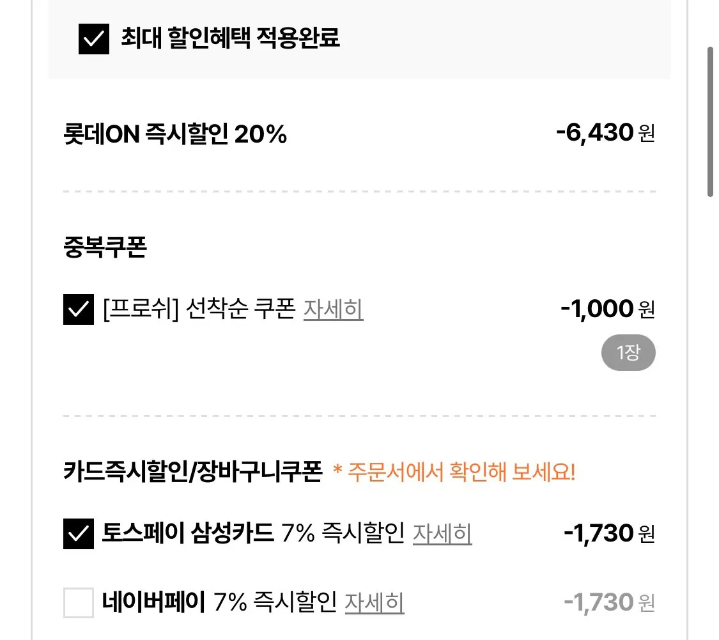This screenshot has height=640, width=719.
Task: Click the greyed -1,730원 네이버페이 amount
Action: click(x=610, y=602)
